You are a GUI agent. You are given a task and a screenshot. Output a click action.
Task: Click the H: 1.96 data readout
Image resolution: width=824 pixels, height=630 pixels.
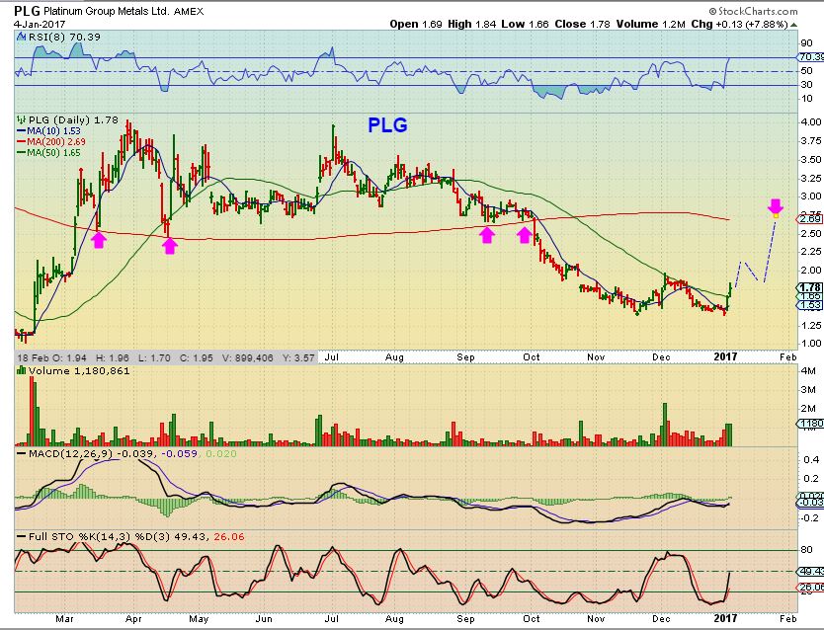point(113,358)
